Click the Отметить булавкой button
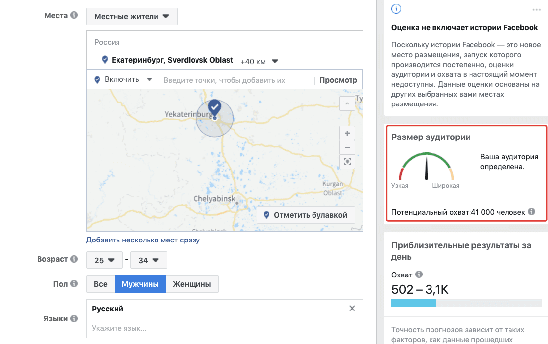Screen dimensions: 548x344 click(x=306, y=215)
